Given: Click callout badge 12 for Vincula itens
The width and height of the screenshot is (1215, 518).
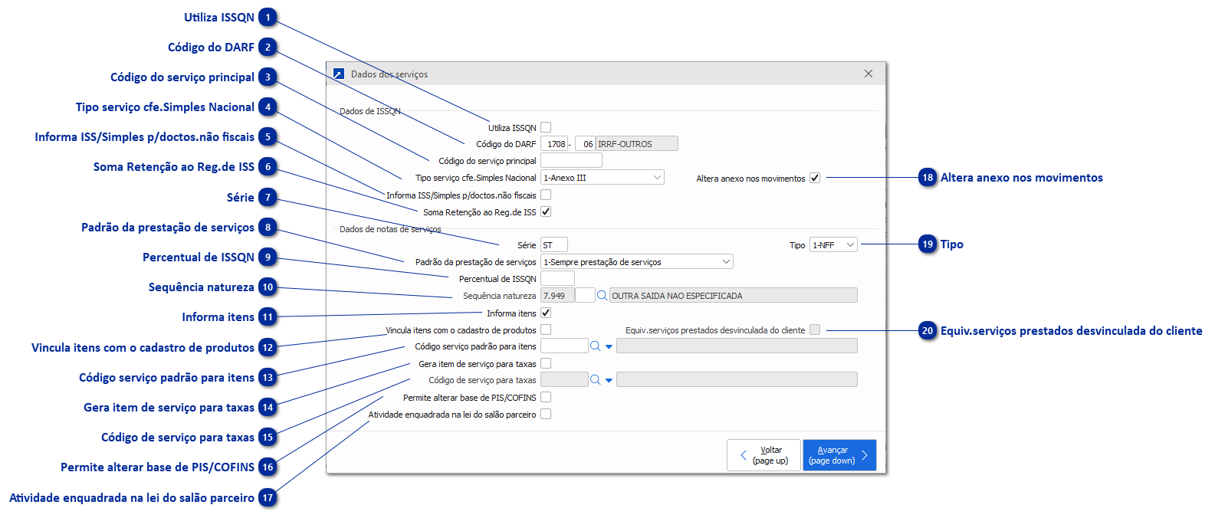Looking at the screenshot, I should (x=268, y=348).
